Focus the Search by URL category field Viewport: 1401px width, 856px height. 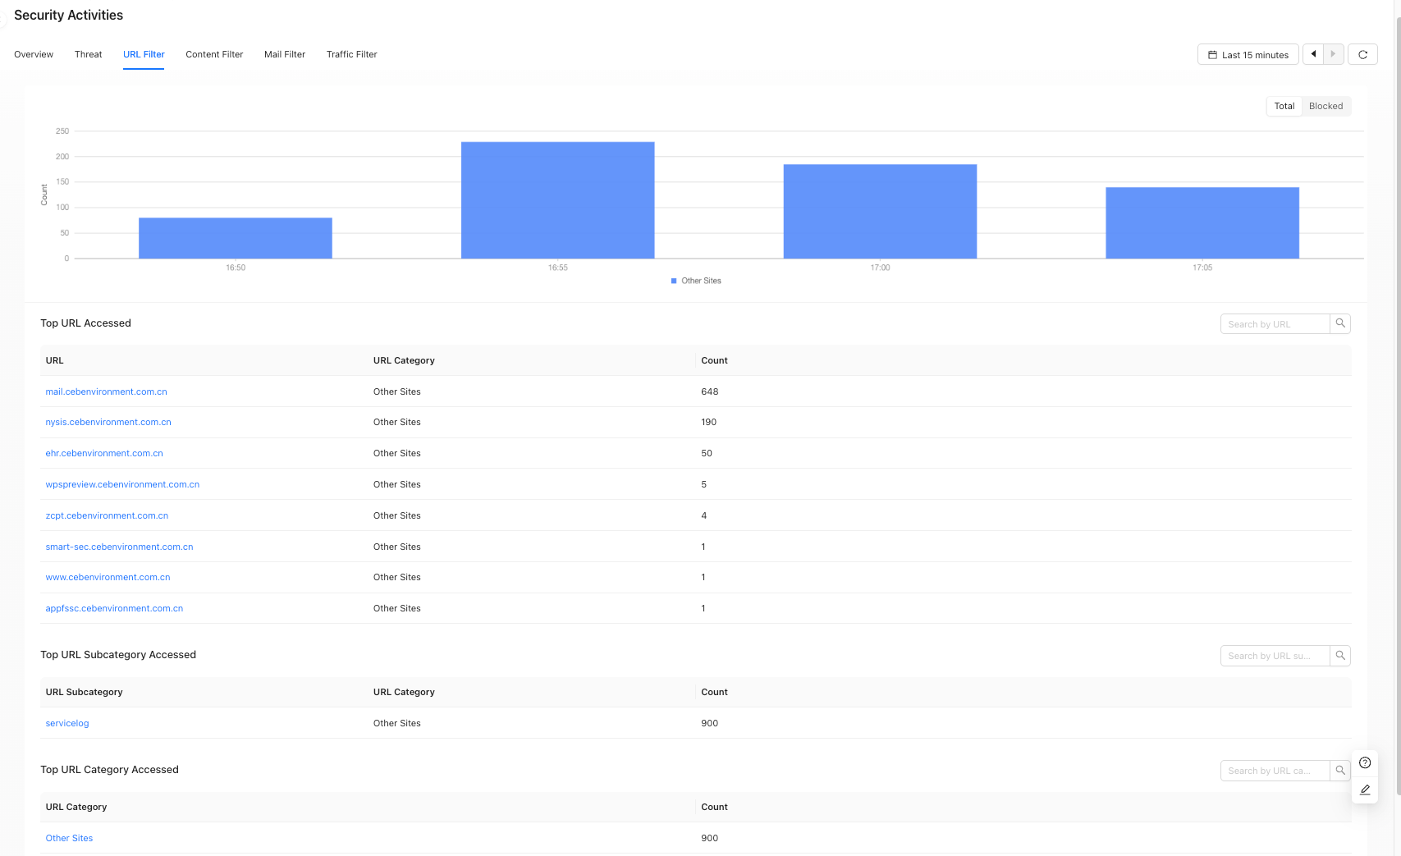[x=1275, y=770]
